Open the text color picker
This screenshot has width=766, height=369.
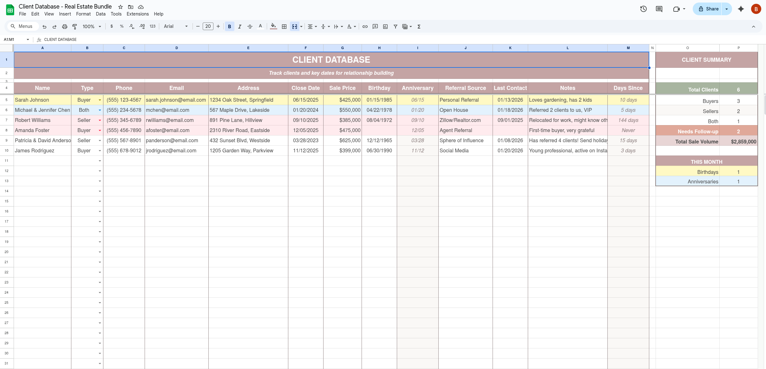click(260, 26)
